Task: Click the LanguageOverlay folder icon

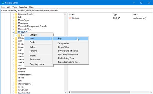Action: tap(16, 14)
